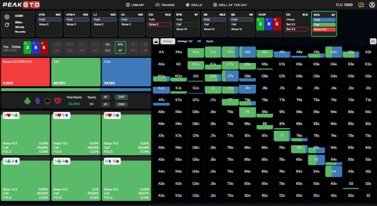Image resolution: width=377 pixels, height=206 pixels.
Task: Open the Library menu
Action: coord(135,5)
